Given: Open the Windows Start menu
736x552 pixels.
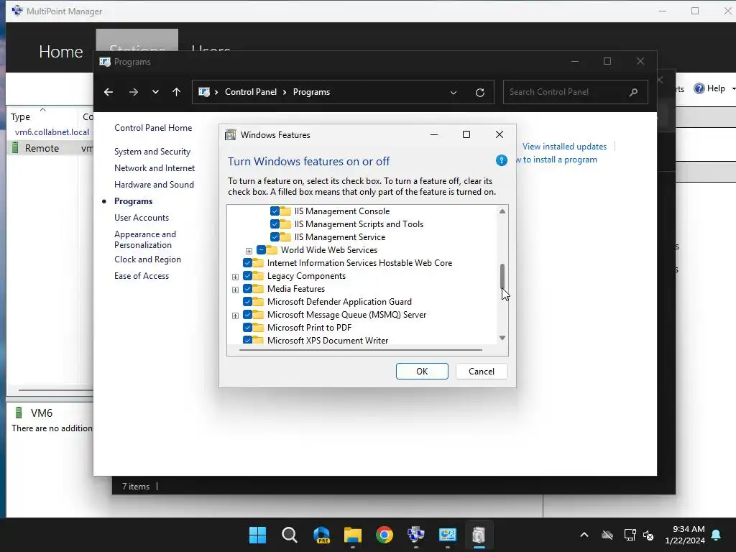Looking at the screenshot, I should click(258, 535).
